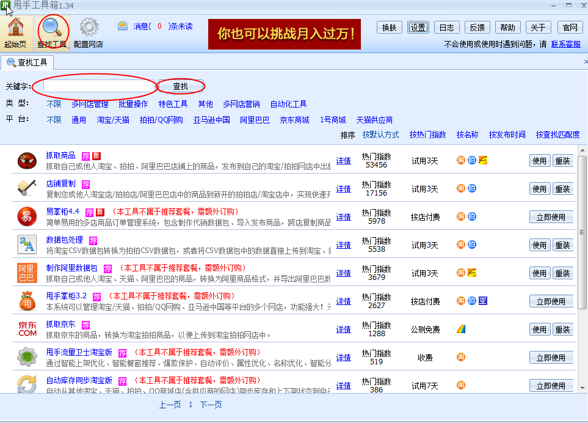
Task: Filter type by 批量操作
Action: (x=133, y=104)
